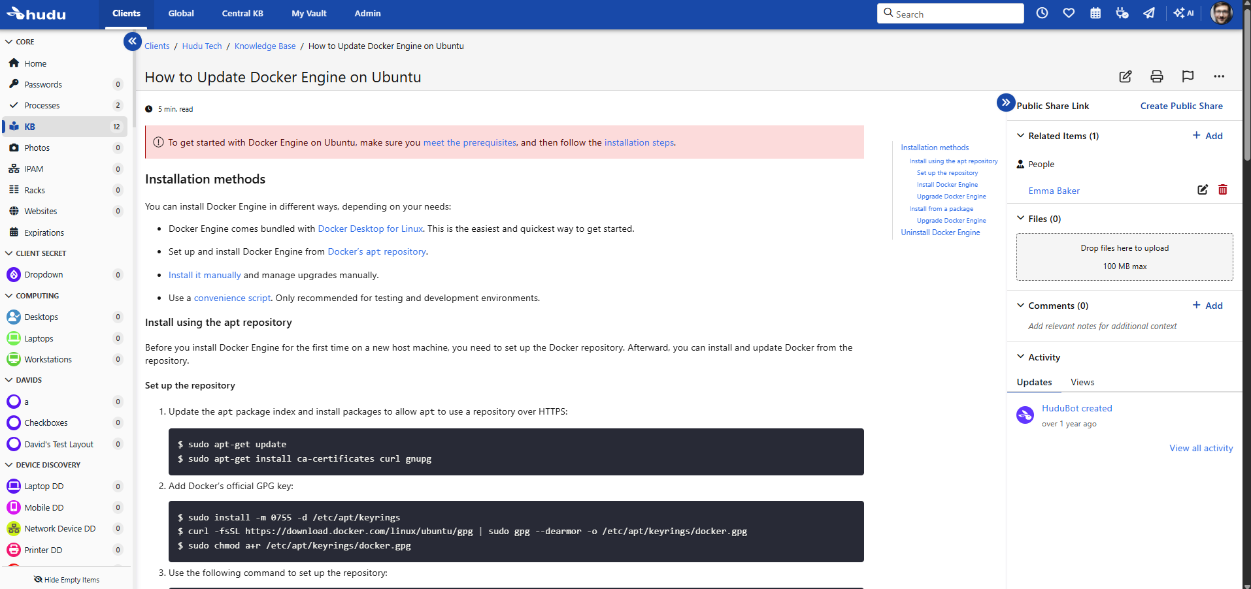The height and width of the screenshot is (589, 1251).
Task: Open View all activity link
Action: pyautogui.click(x=1201, y=448)
